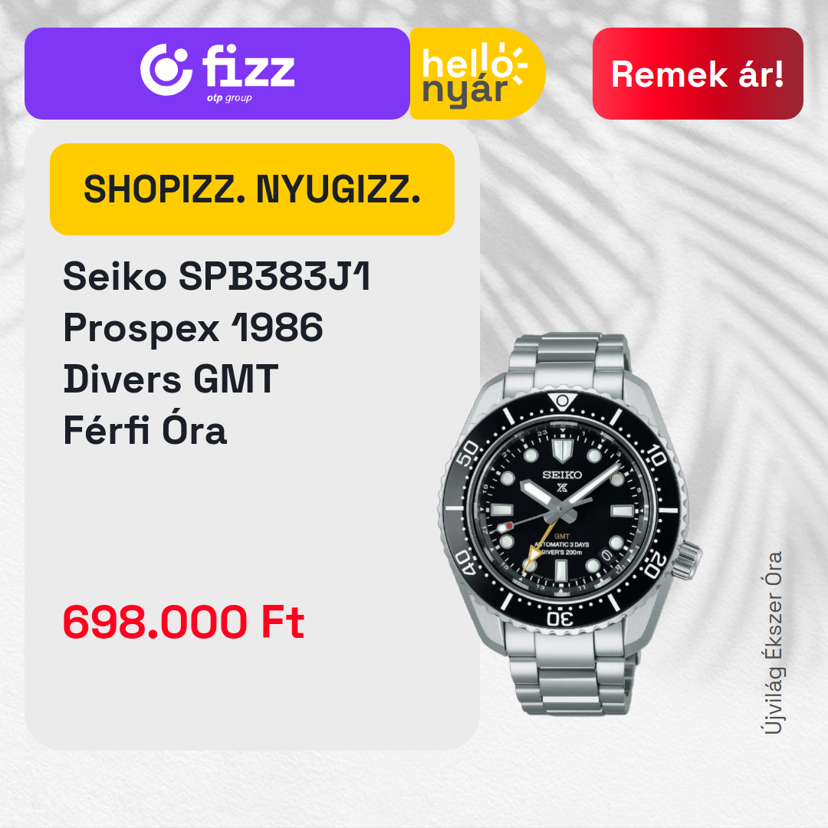Screen dimensions: 828x828
Task: Click the Újvilág Ékszer Óra vertical text
Action: tap(773, 642)
